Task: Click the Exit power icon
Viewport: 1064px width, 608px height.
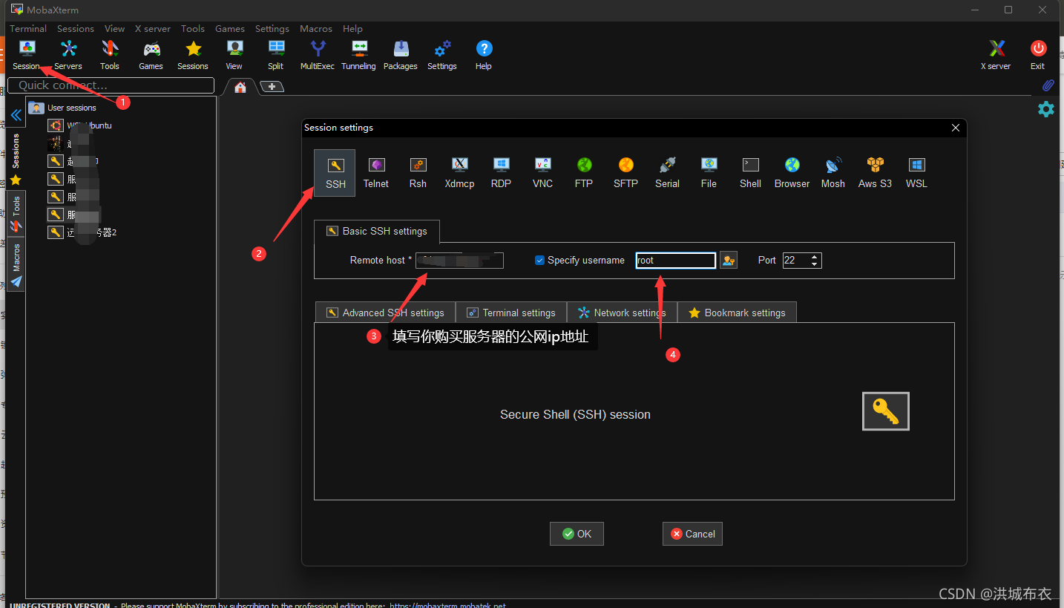Action: tap(1038, 56)
